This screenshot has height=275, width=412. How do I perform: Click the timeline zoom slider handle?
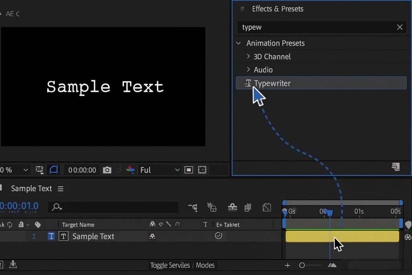coord(302,265)
